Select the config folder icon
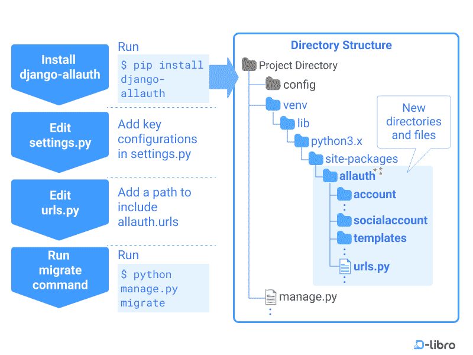This screenshot has width=473, height=355. (273, 85)
